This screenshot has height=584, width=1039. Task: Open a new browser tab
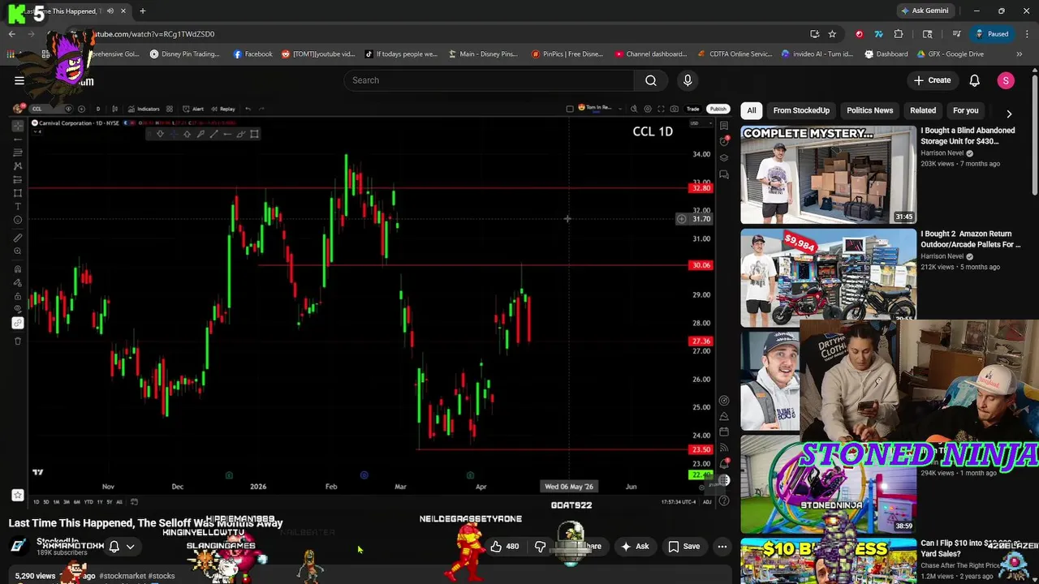[x=142, y=11]
